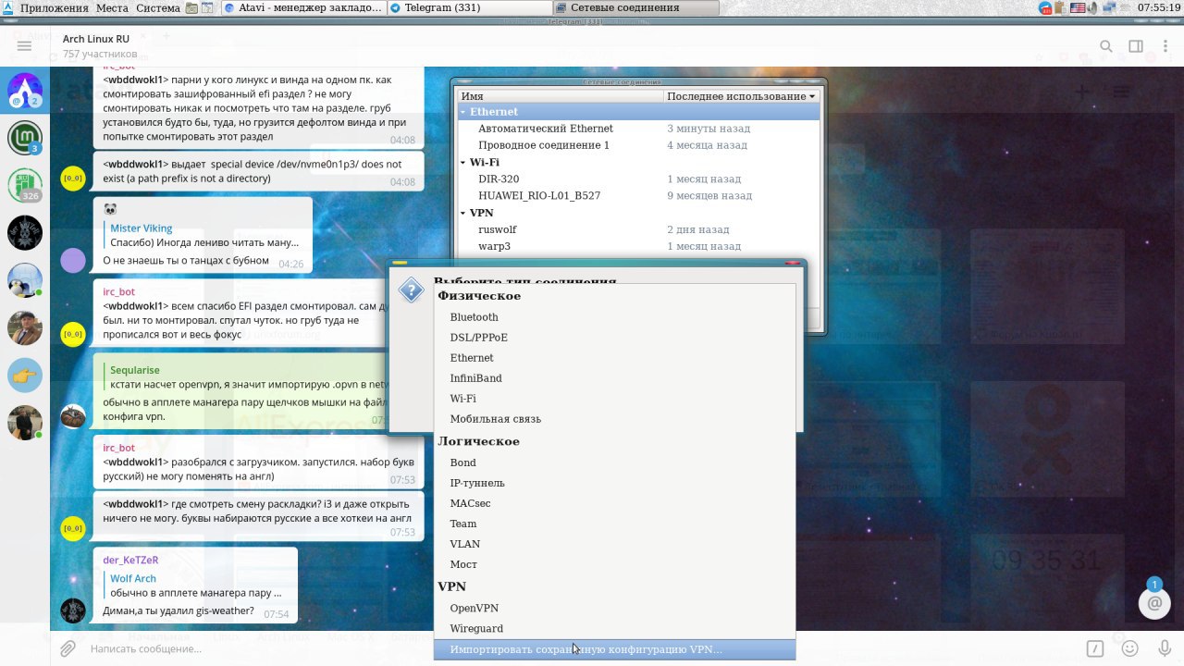
Task: Open the clipboard manager tray icon
Action: (x=1060, y=7)
